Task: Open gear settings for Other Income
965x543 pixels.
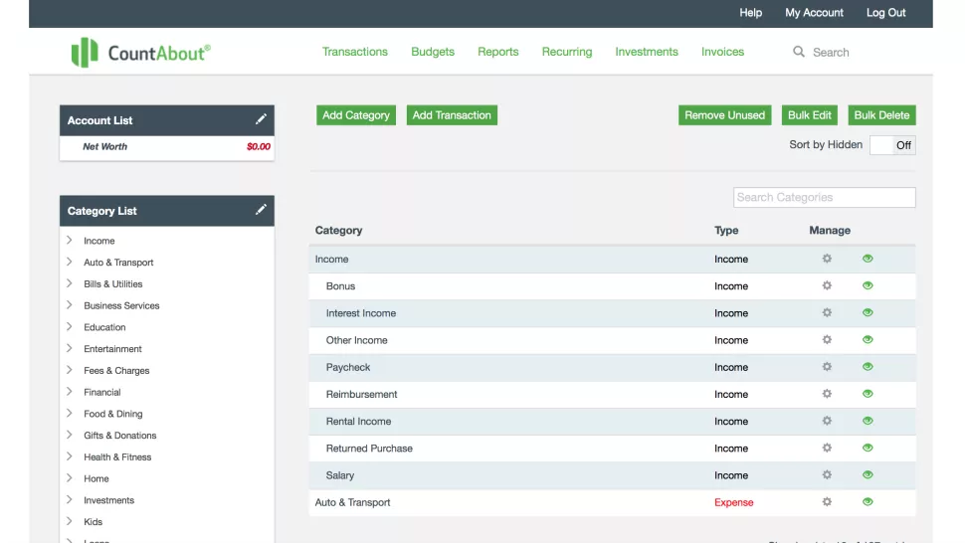Action: 827,339
